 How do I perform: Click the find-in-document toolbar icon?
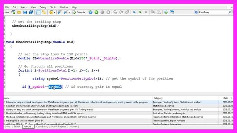159,12
